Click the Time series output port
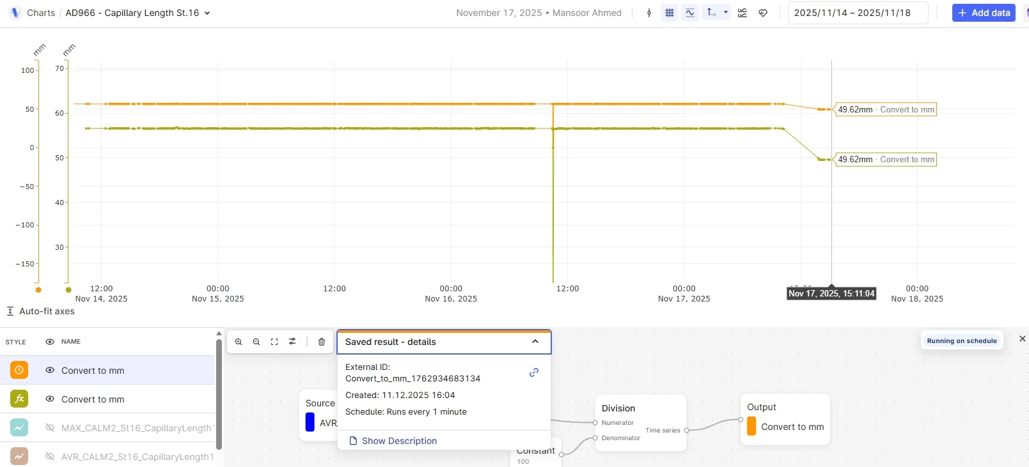Screen dimensions: 1029x467 tap(686, 431)
